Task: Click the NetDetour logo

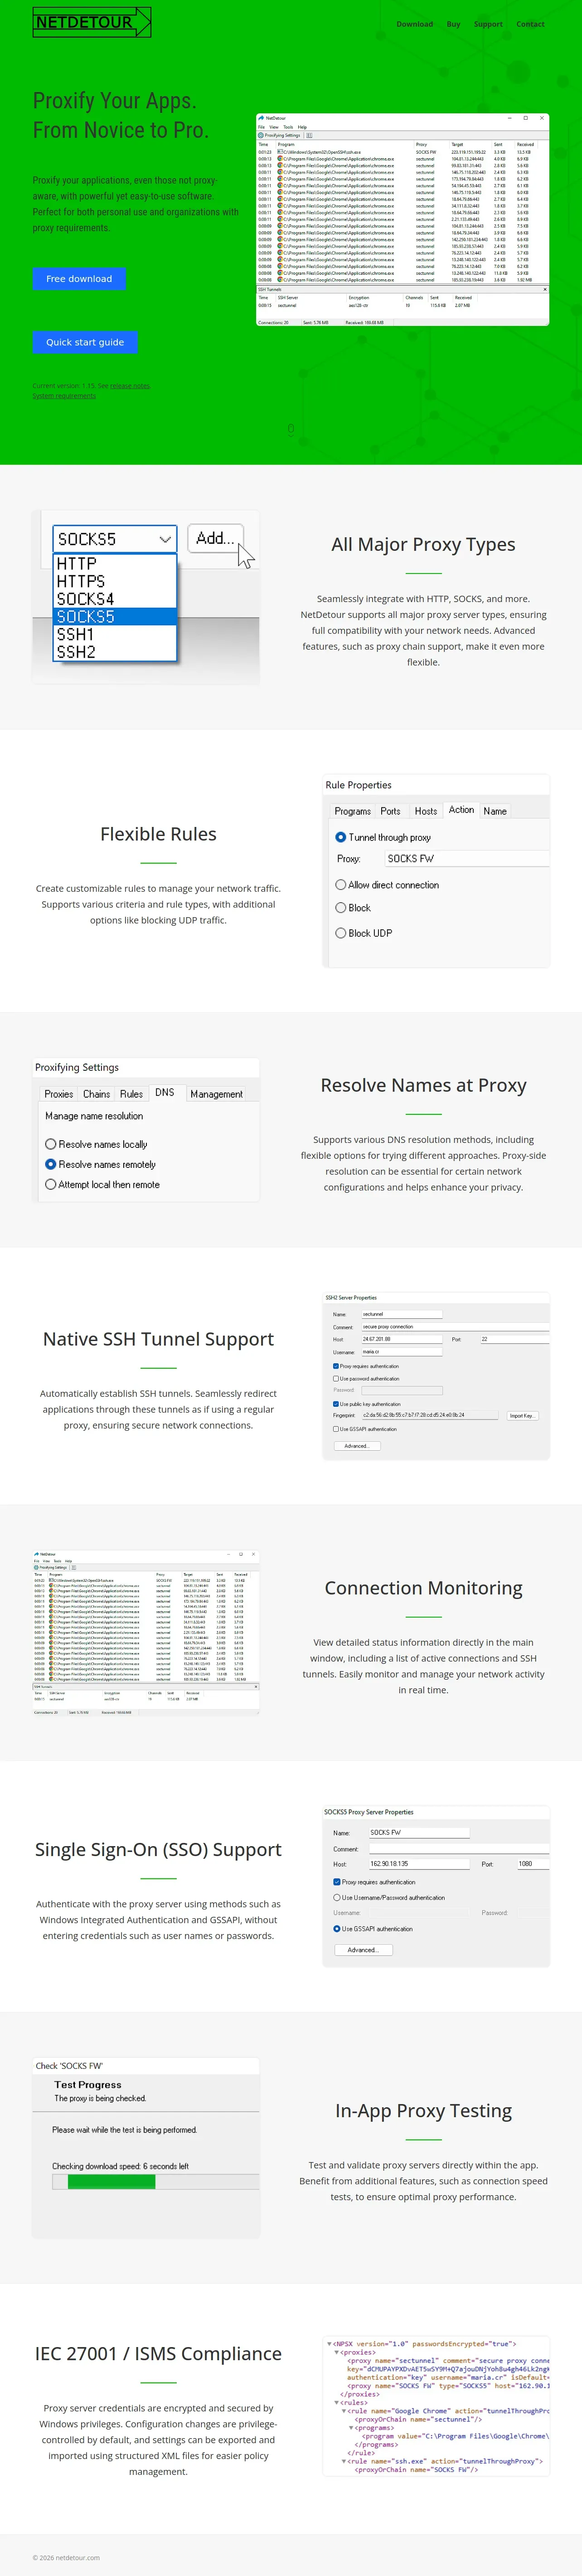Action: coord(92,22)
